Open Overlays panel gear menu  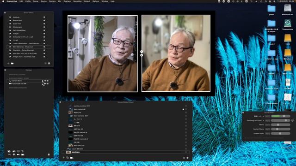click(x=5, y=70)
